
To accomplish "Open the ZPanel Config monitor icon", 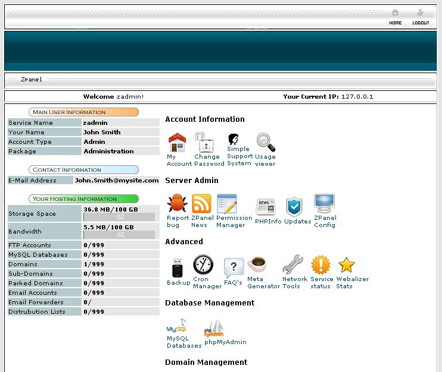I will 325,204.
